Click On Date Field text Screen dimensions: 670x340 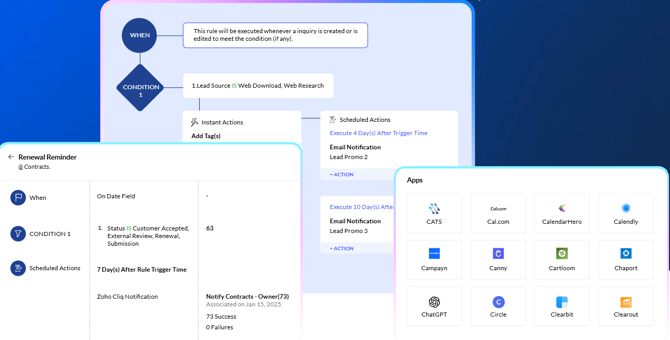tap(116, 196)
